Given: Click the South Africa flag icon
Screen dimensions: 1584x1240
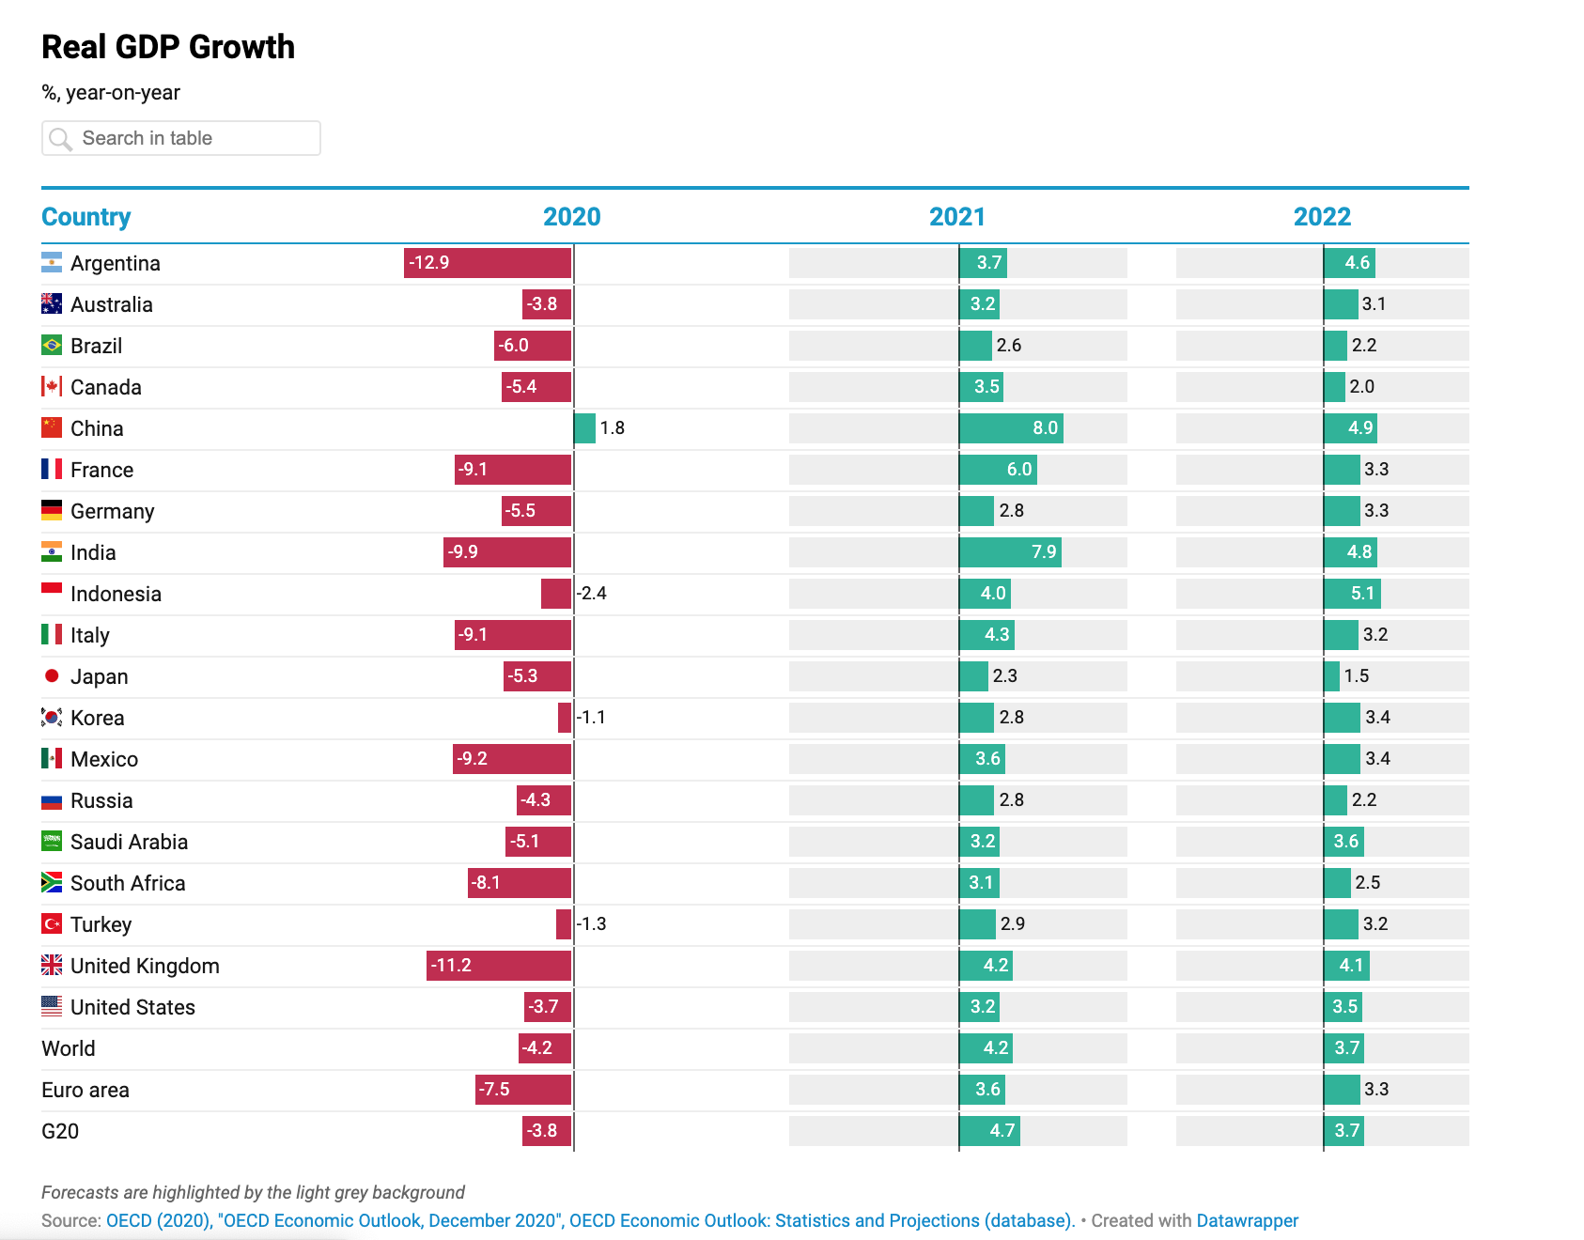Looking at the screenshot, I should [x=52, y=883].
